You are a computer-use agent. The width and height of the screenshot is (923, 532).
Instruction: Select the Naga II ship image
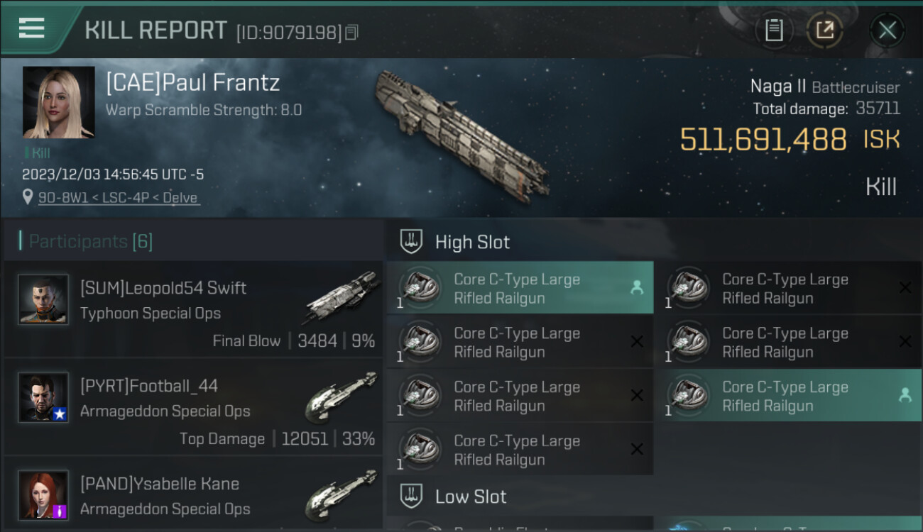coord(461,133)
